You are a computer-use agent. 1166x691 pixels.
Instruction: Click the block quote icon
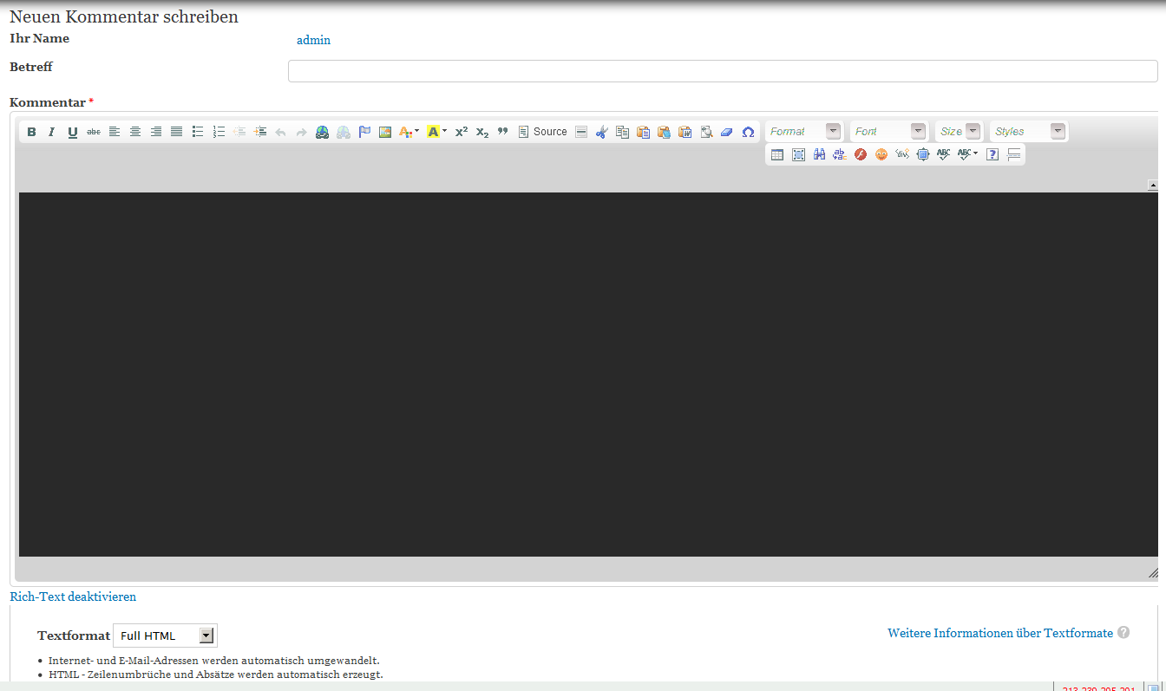click(502, 132)
